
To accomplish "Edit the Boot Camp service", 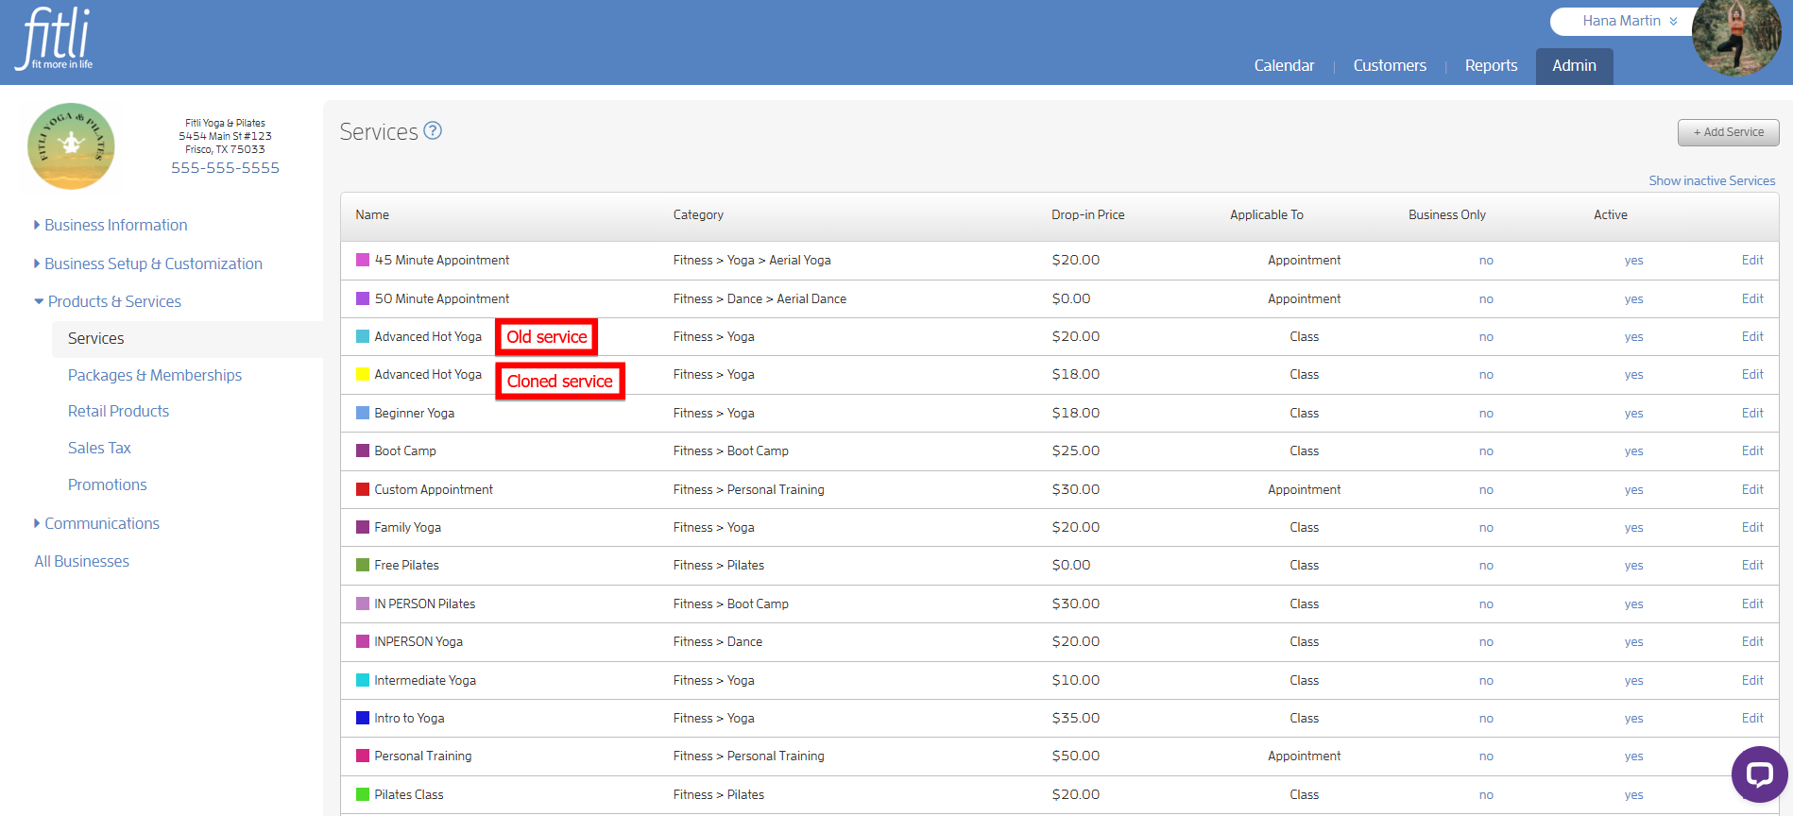I will (1752, 450).
